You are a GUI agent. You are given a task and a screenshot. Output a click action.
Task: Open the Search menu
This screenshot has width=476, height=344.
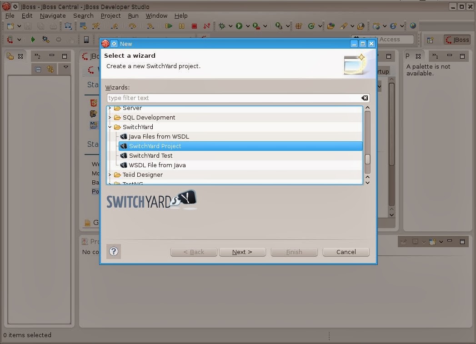pos(83,16)
